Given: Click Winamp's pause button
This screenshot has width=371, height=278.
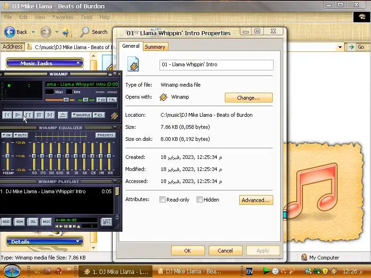Looking at the screenshot, I should coord(28,115).
